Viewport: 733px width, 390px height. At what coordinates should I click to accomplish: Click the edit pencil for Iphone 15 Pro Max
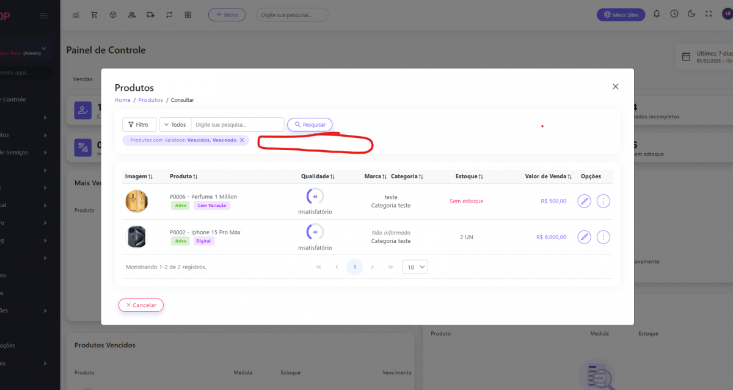(x=584, y=237)
